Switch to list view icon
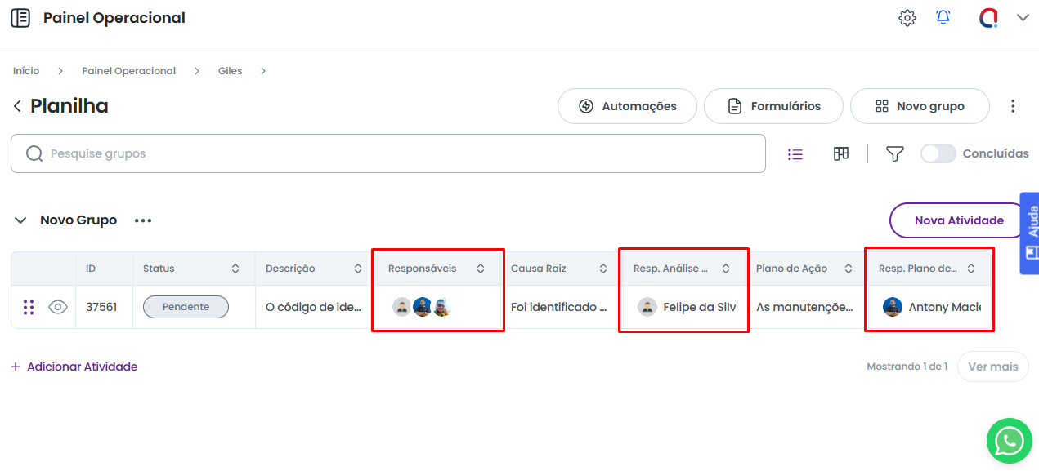This screenshot has height=471, width=1039. (x=795, y=153)
